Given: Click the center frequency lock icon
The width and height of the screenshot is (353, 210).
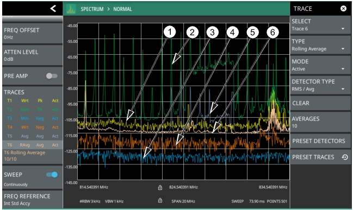Looking at the screenshot, I should point(160,187).
